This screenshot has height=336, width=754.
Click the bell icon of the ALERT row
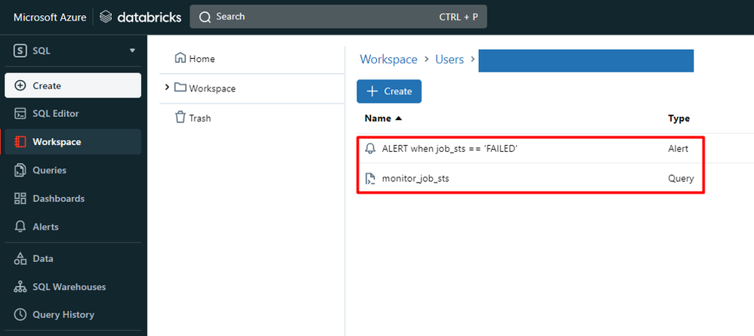(x=370, y=149)
